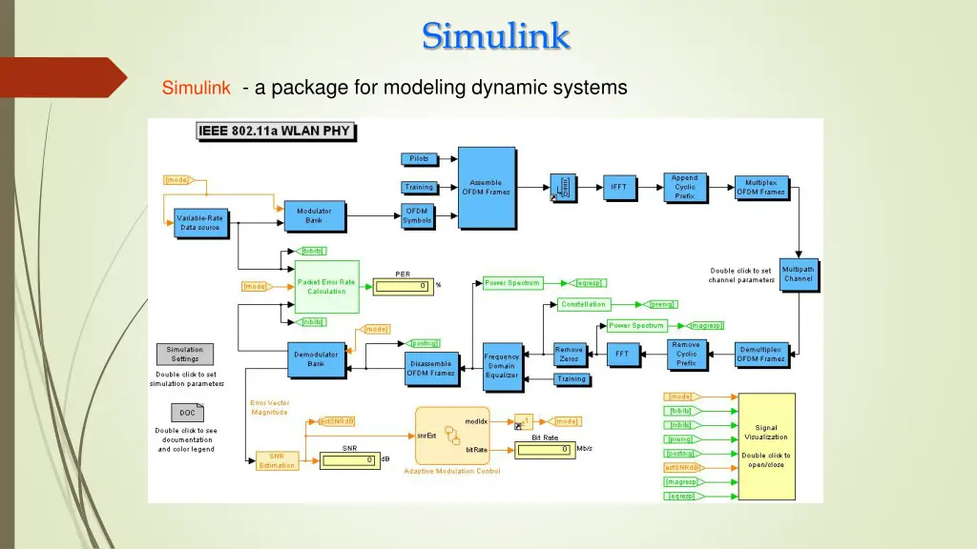Click the Bit Rate display box

(544, 450)
